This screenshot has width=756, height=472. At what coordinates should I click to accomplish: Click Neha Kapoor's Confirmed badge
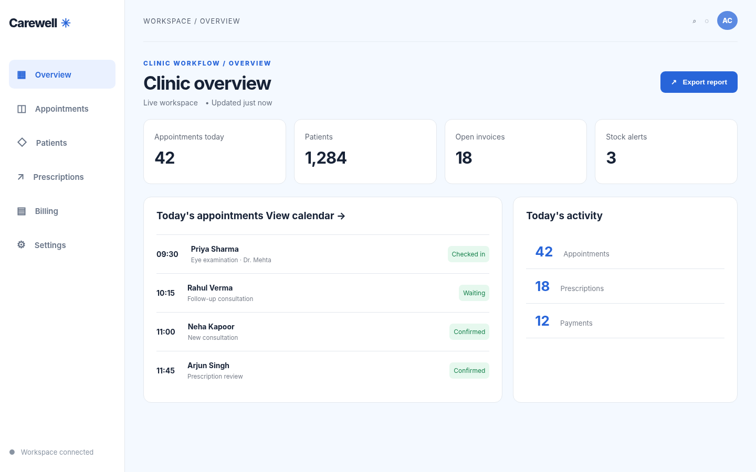pos(469,331)
